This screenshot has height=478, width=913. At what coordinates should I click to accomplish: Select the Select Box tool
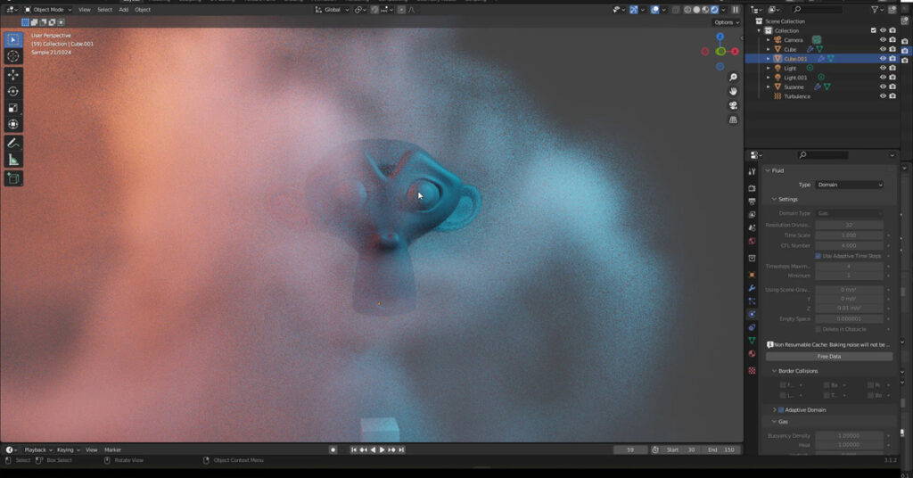coord(12,39)
